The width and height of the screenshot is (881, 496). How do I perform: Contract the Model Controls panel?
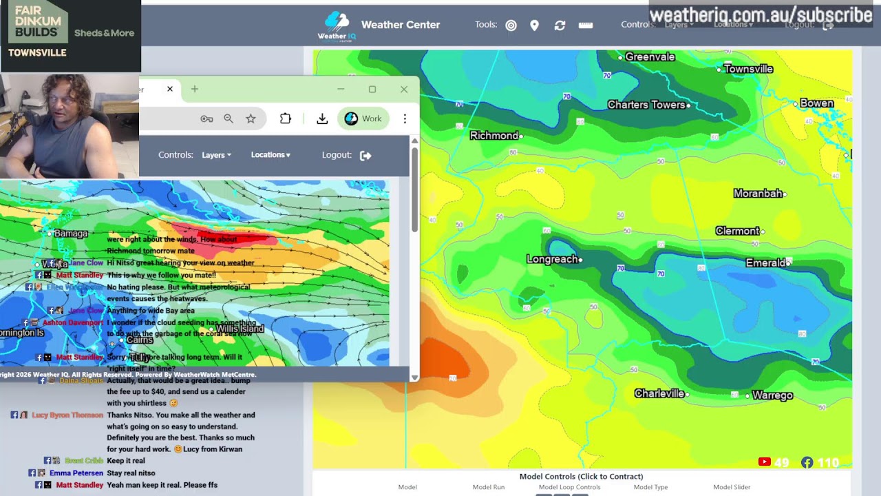581,476
